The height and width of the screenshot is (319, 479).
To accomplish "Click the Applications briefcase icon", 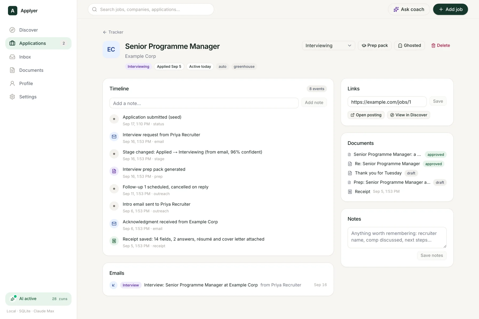I will coord(12,43).
